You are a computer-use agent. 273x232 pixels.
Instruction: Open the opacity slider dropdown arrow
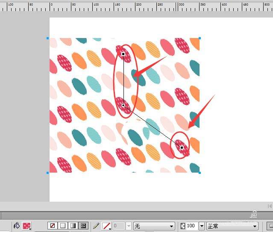point(201,226)
